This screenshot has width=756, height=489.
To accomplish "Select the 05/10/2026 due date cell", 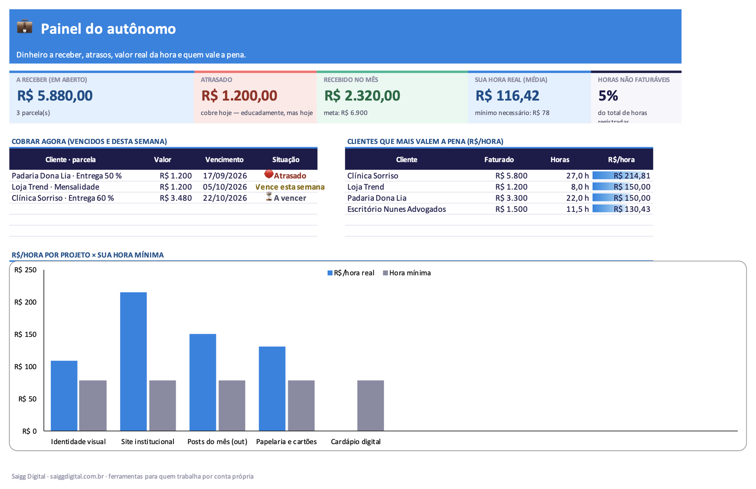I will tap(225, 187).
